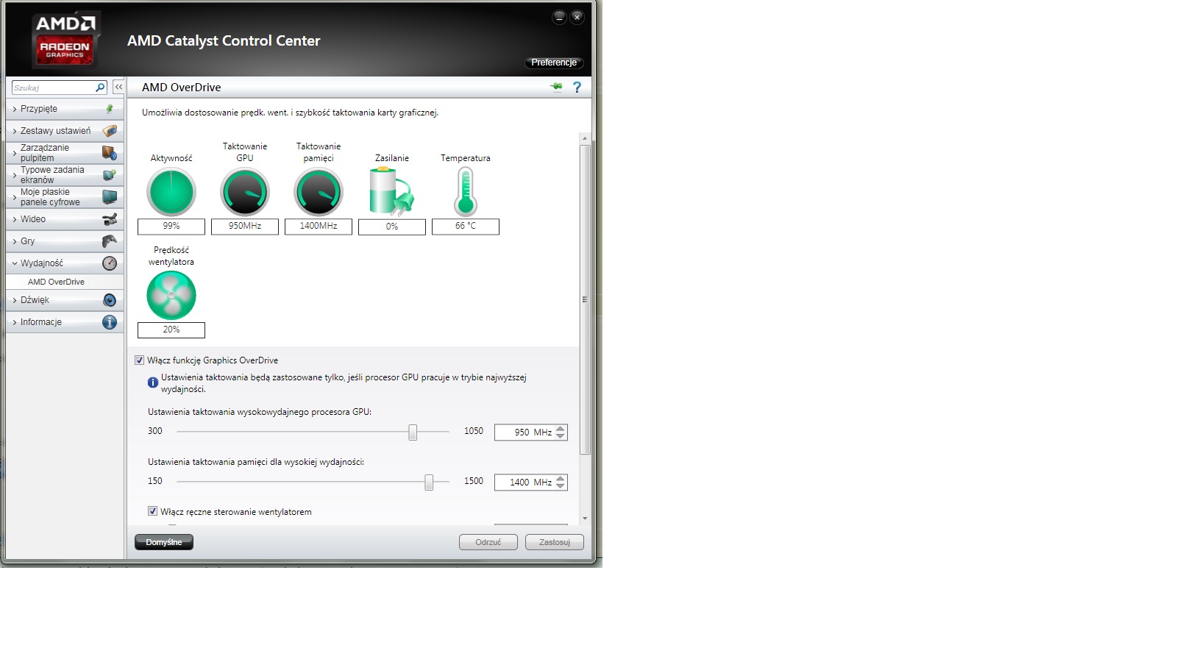Increase GPU clock with 950 MHz up arrow
The image size is (1177, 662).
pyautogui.click(x=561, y=429)
